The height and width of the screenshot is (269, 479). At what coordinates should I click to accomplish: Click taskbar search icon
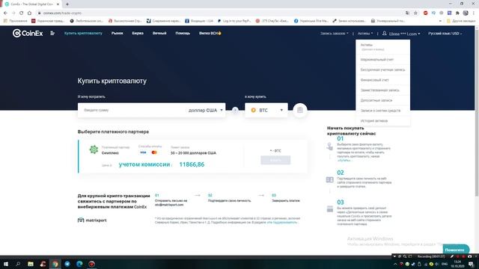click(x=18, y=264)
